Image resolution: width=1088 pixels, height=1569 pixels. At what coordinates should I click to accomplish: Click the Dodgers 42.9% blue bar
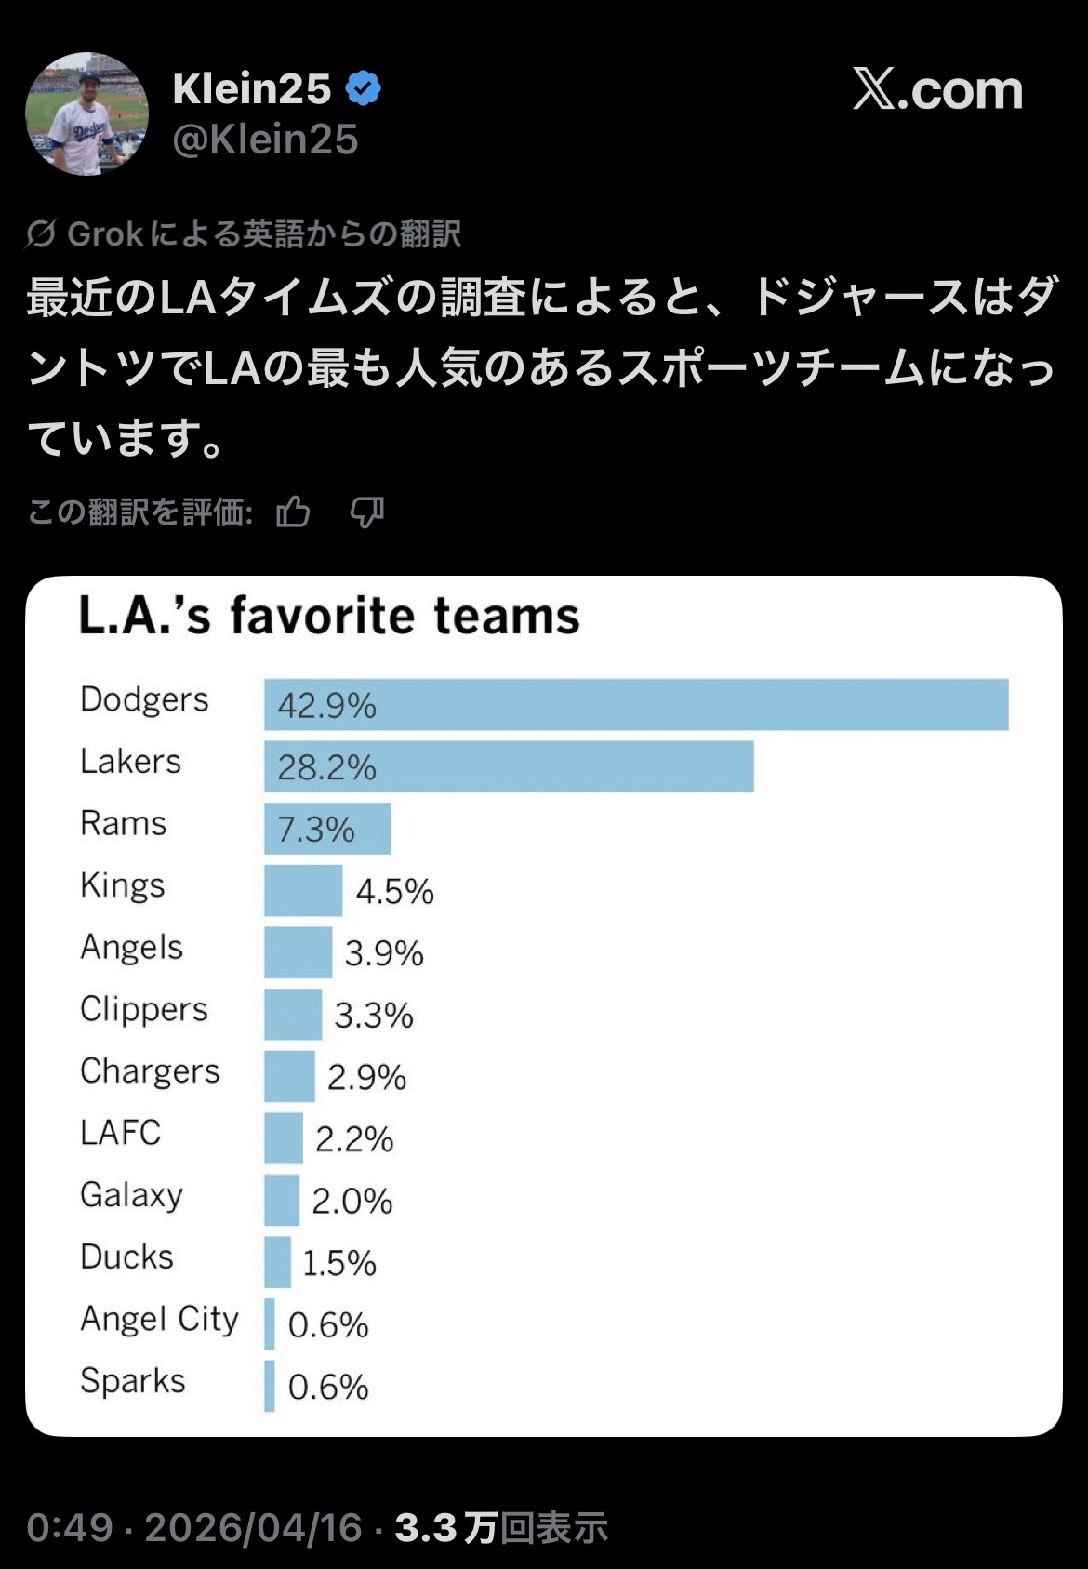636,705
